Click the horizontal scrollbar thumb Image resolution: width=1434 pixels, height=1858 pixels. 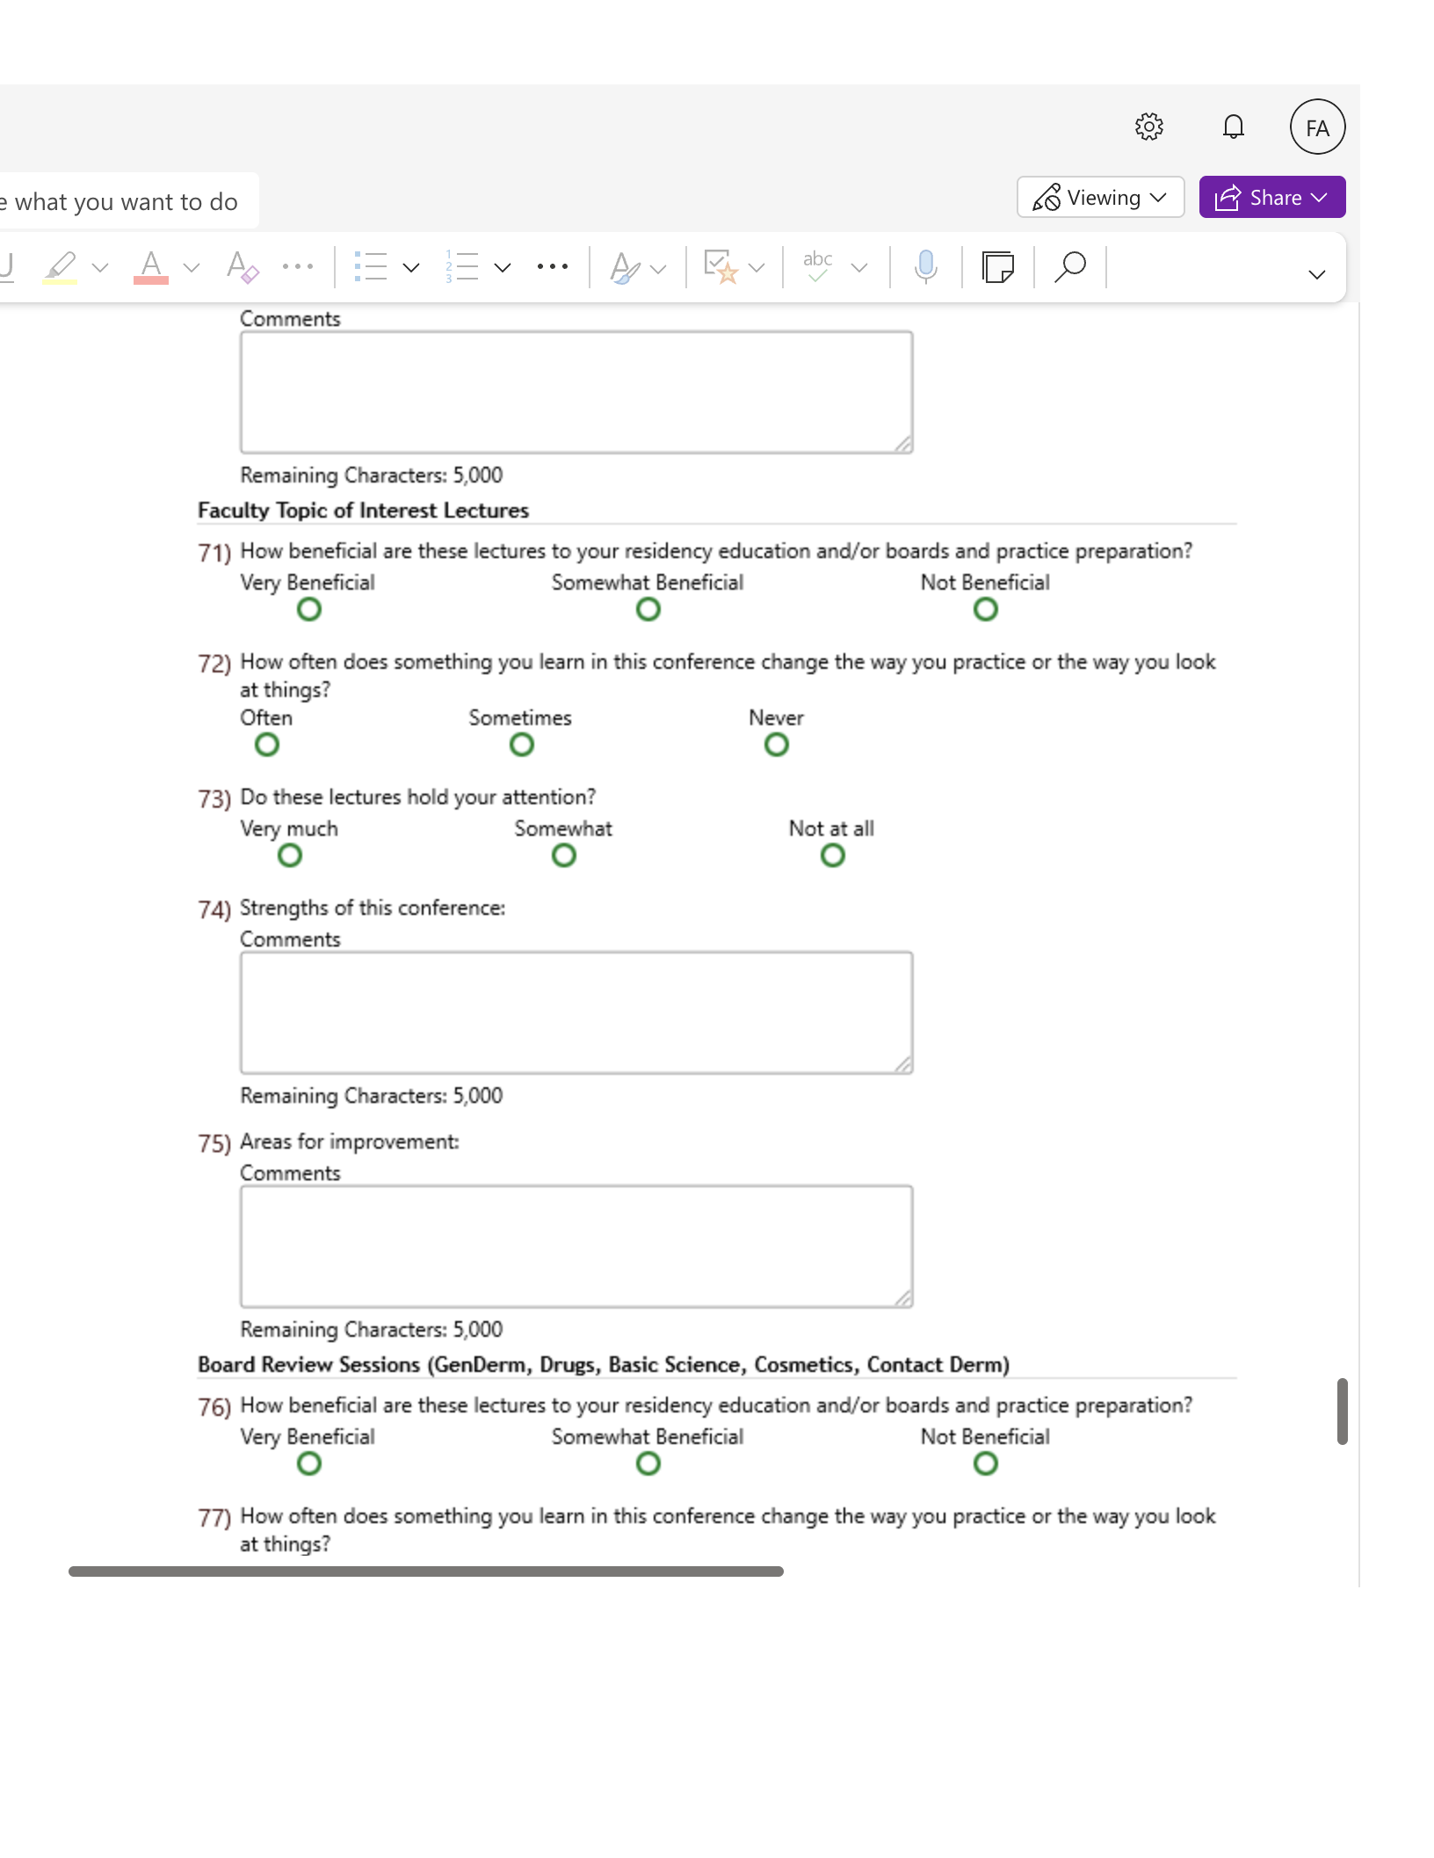[x=425, y=1571]
